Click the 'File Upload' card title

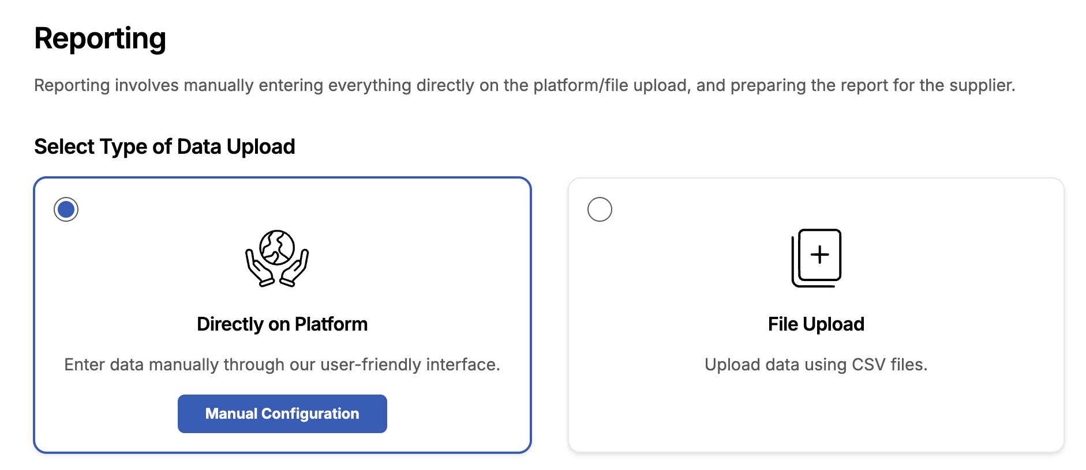816,324
